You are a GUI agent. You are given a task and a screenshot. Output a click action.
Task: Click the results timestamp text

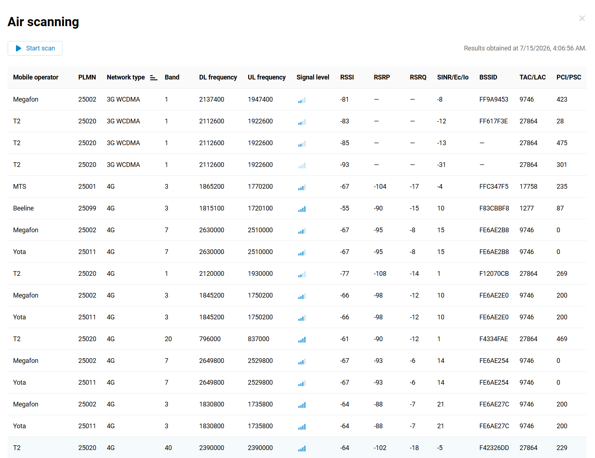point(525,48)
